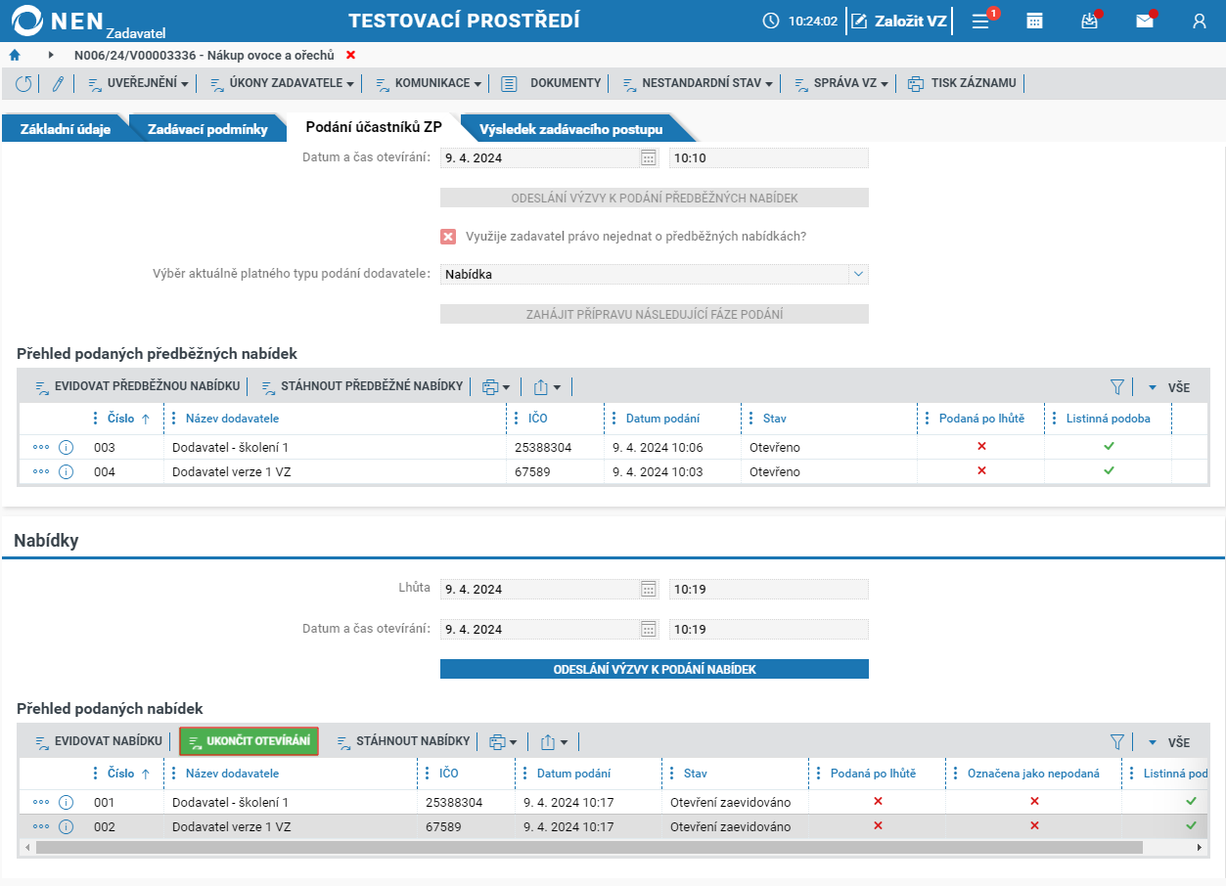Open Stav column menu in upper table
The height and width of the screenshot is (886, 1226).
point(750,419)
